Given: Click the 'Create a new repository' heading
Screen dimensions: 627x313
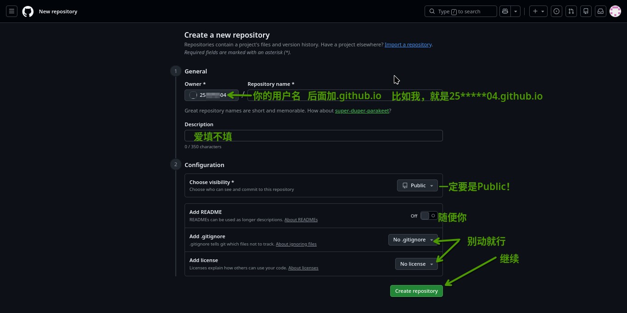Looking at the screenshot, I should pyautogui.click(x=227, y=35).
